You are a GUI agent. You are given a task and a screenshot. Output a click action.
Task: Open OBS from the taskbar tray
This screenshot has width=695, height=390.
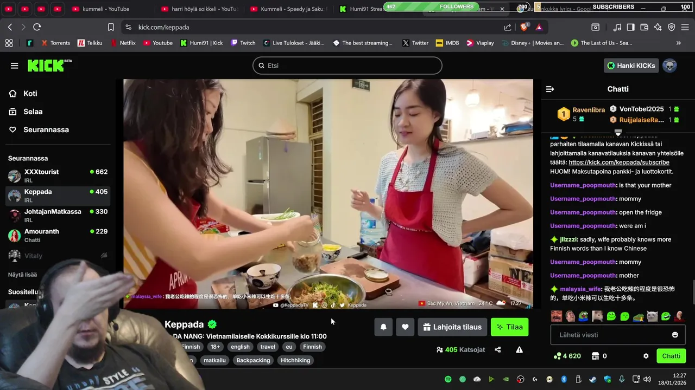click(521, 379)
